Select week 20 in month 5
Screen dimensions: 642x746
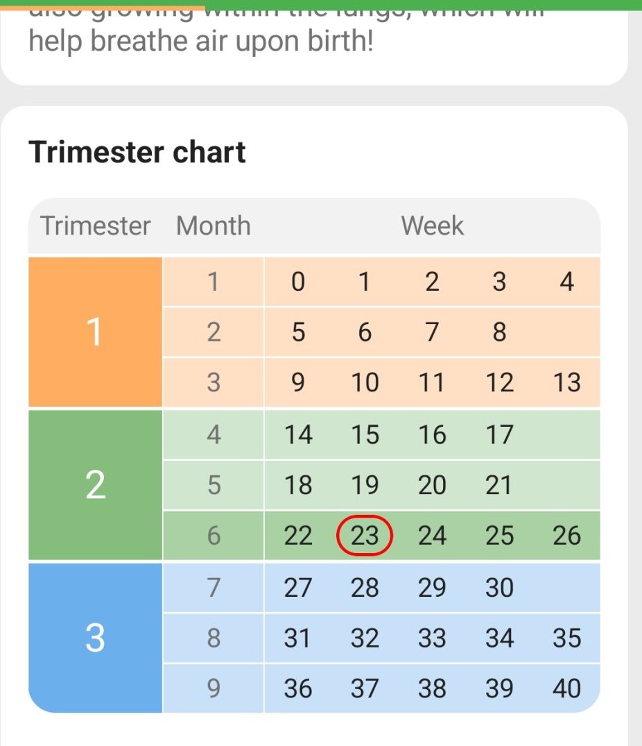coord(432,485)
